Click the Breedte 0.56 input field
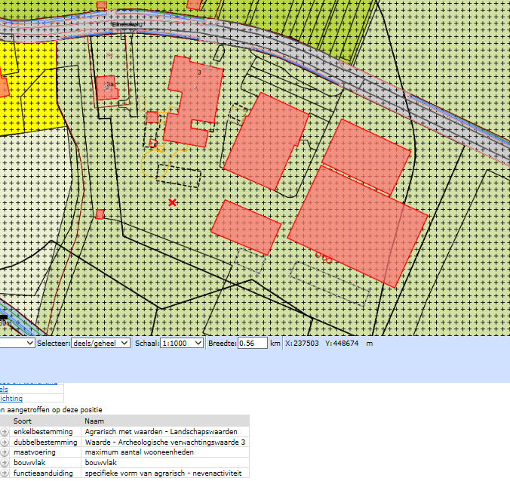The width and height of the screenshot is (510, 481). pyautogui.click(x=253, y=344)
